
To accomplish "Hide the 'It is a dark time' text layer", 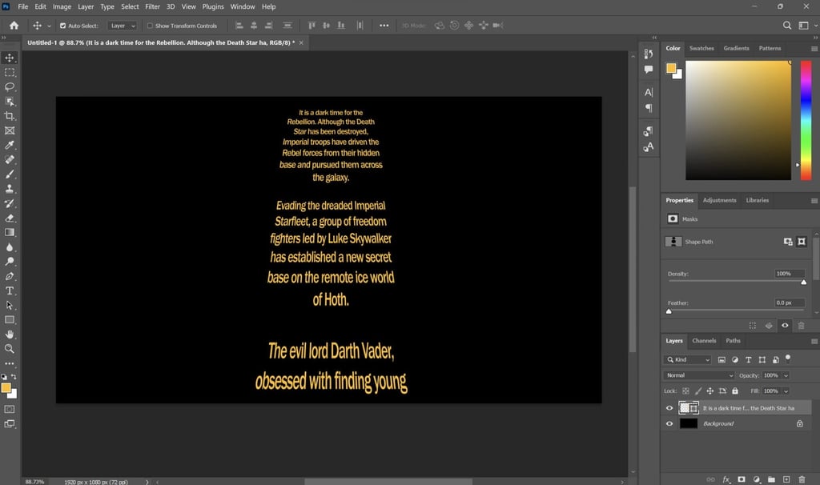I will pos(669,408).
